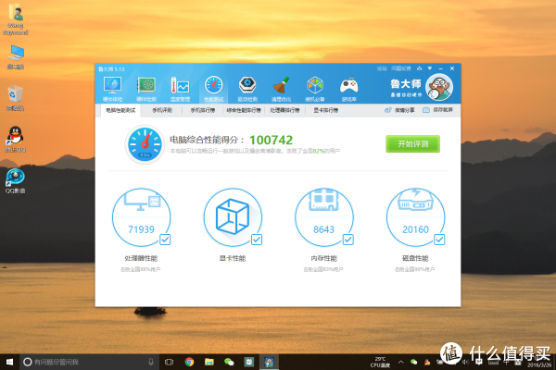Open 硬件体检 hardware checkup monitor icon
The image size is (556, 370).
point(112,89)
